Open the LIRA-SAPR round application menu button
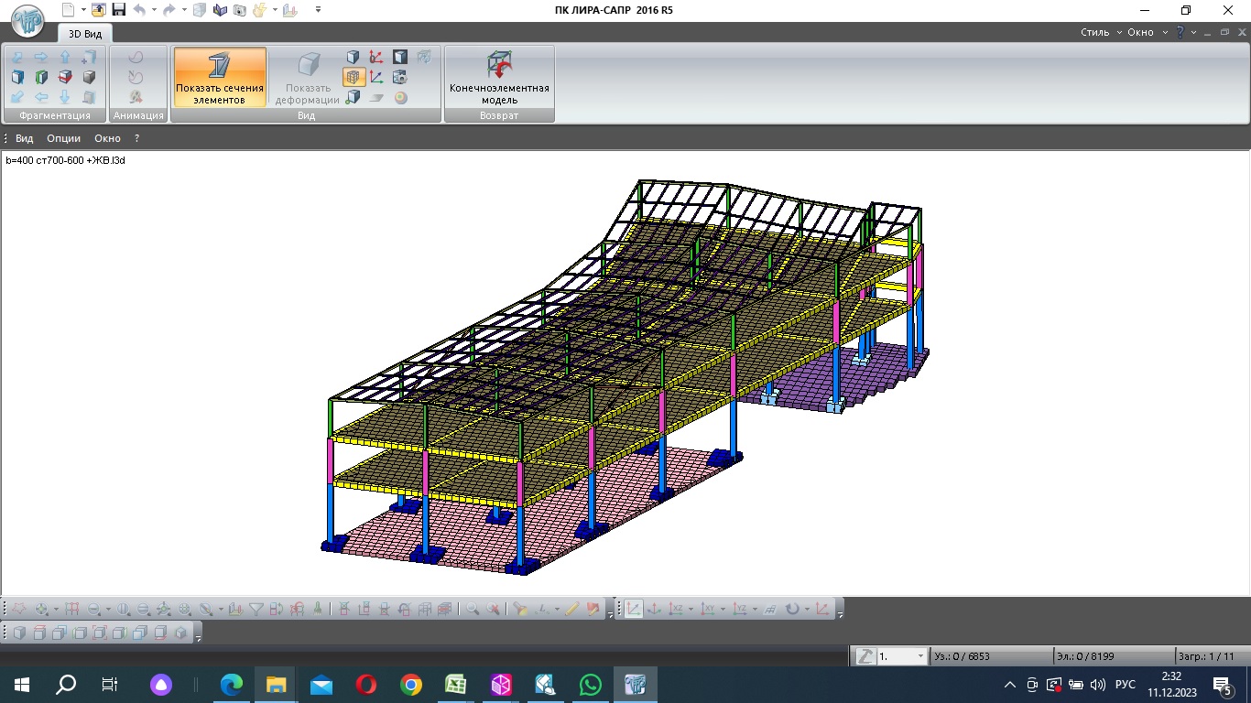 coord(28,20)
